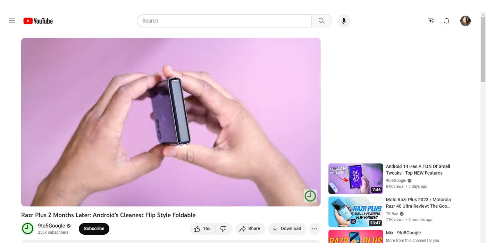Open the Create video icon

pos(431,21)
